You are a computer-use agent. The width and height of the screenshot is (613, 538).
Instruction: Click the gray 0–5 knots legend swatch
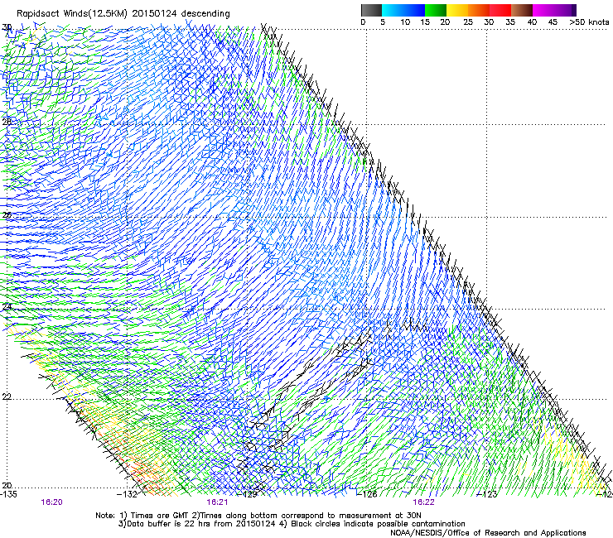371,10
